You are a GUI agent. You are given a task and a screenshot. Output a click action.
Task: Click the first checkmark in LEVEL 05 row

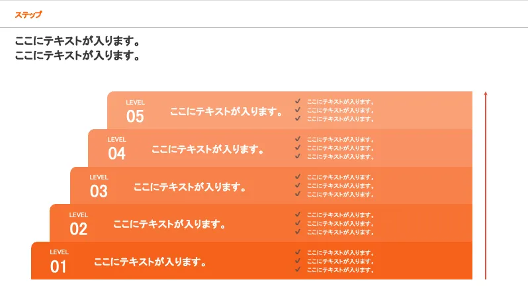pos(298,101)
